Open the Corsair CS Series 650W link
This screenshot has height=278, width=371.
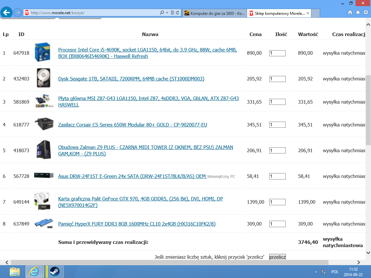coord(132,125)
